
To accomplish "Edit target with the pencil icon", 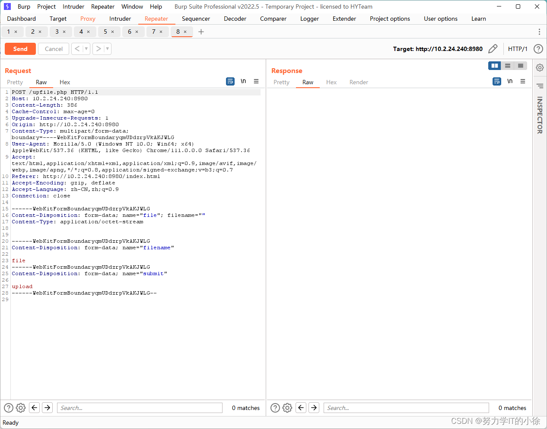I will 493,49.
